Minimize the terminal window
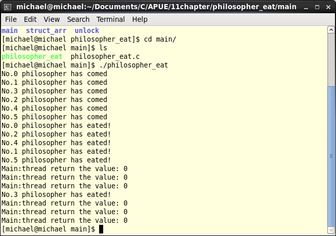This screenshot has height=236, width=336. tap(306, 7)
